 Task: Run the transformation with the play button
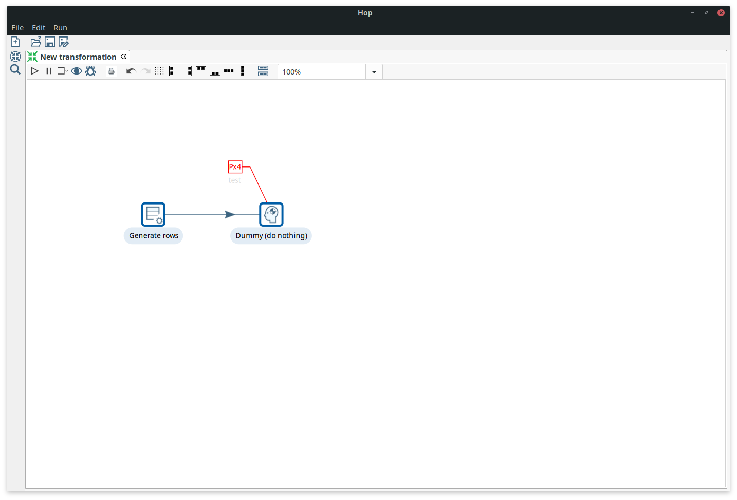coord(35,71)
